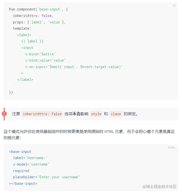The height and width of the screenshot is (194, 182).
Task: Click the v-model="username" attribute
Action: [31, 164]
